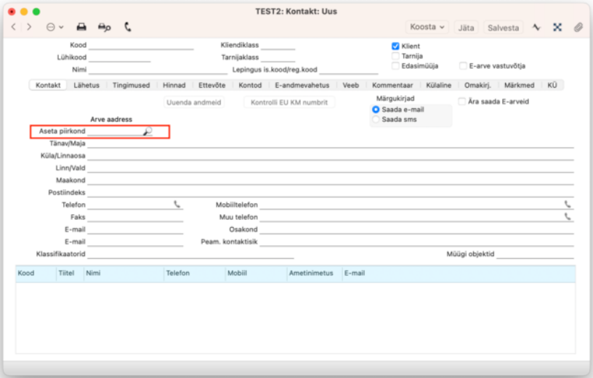
Task: Open the Kontod tab
Action: 250,85
